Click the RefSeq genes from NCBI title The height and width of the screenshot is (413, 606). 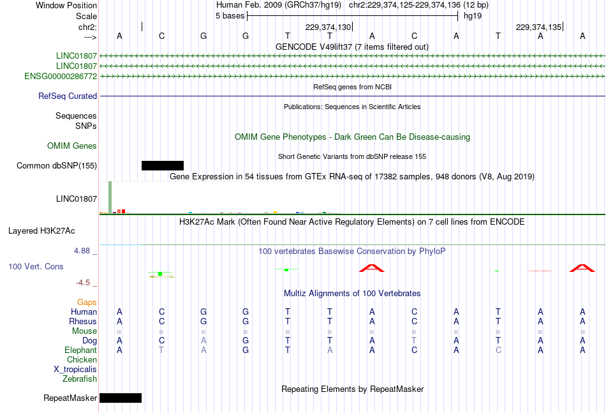[x=353, y=87]
